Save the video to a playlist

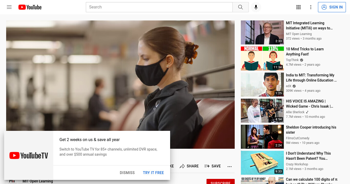pos(212,166)
